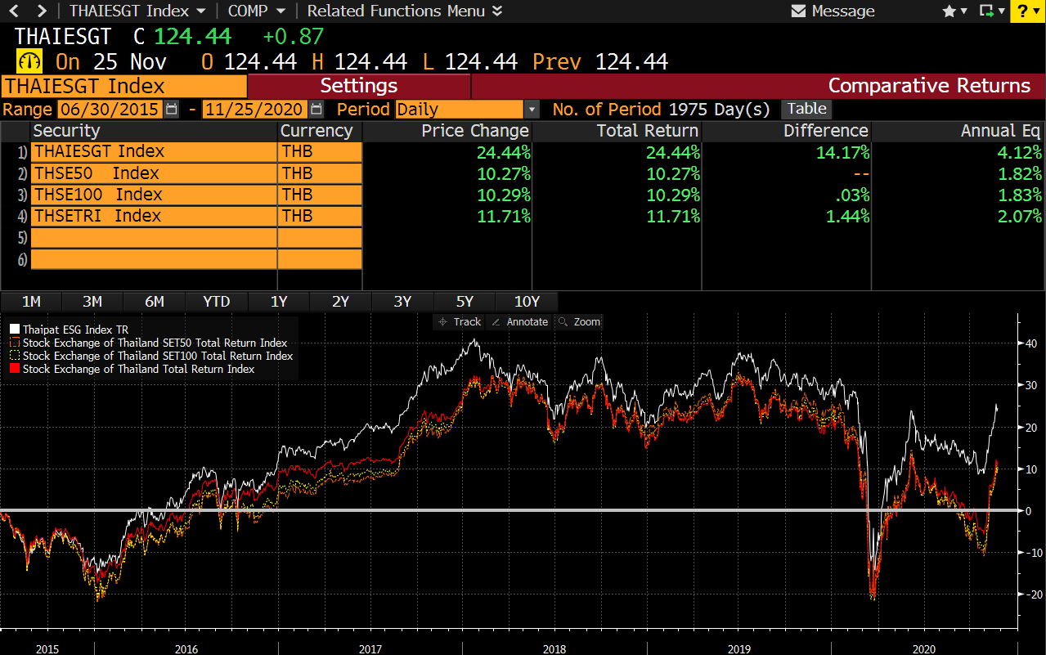Open the Message envelope icon
This screenshot has height=655, width=1046.
click(x=799, y=11)
